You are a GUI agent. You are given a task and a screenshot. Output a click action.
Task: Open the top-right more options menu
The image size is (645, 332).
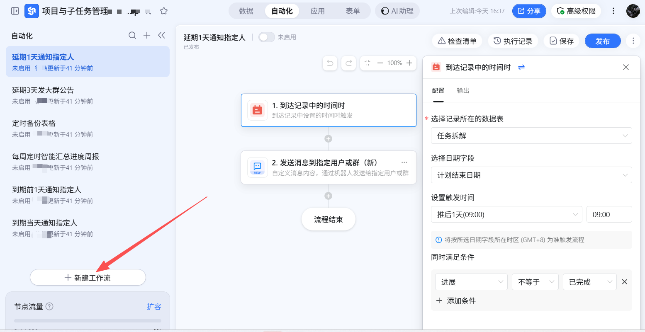click(613, 11)
